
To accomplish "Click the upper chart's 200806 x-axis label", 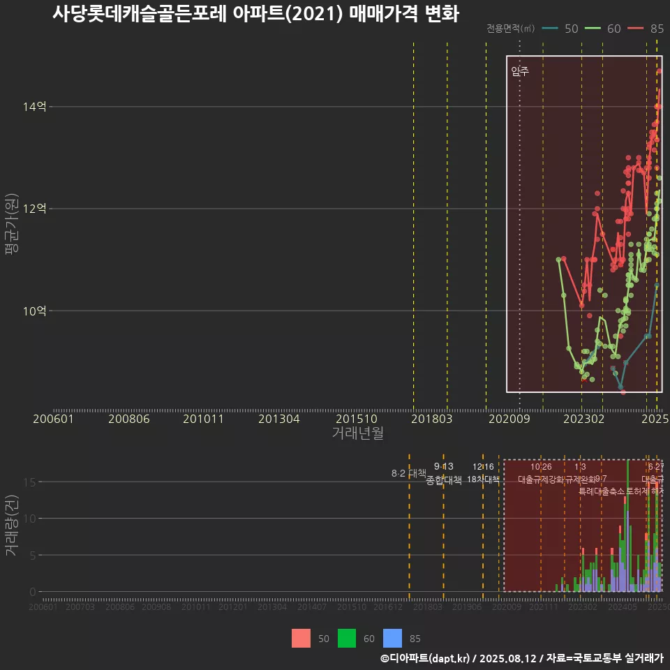I will click(129, 419).
